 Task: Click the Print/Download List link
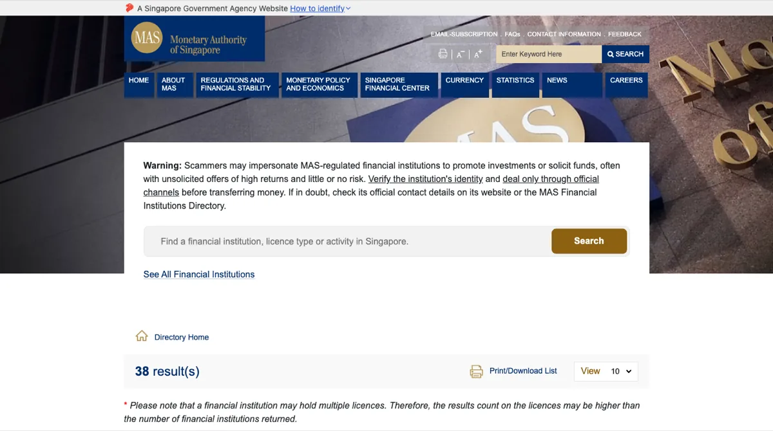pyautogui.click(x=523, y=371)
